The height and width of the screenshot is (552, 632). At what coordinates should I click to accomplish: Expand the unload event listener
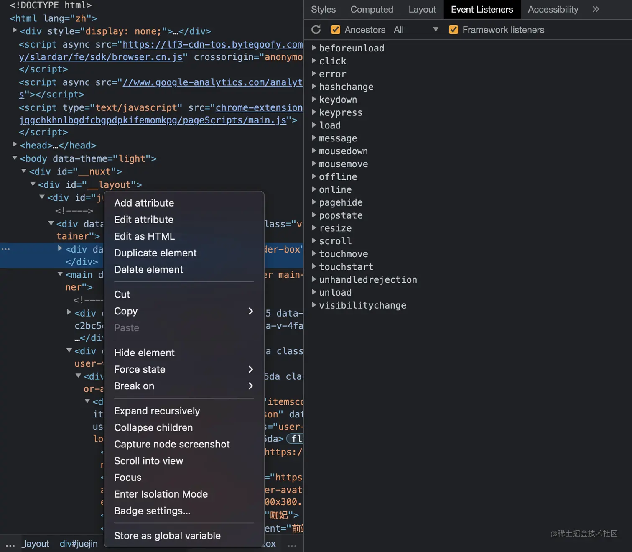(x=314, y=292)
